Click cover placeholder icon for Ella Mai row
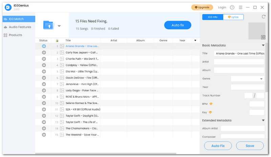This screenshot has height=157, width=271. 62,72
